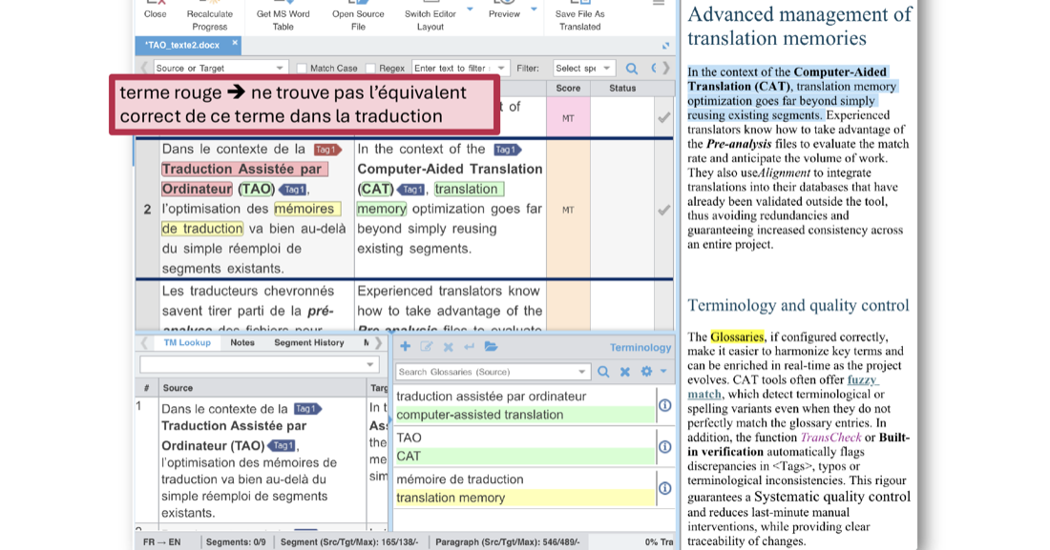Click the filter search magnifier icon
Image resolution: width=1050 pixels, height=550 pixels.
(632, 69)
